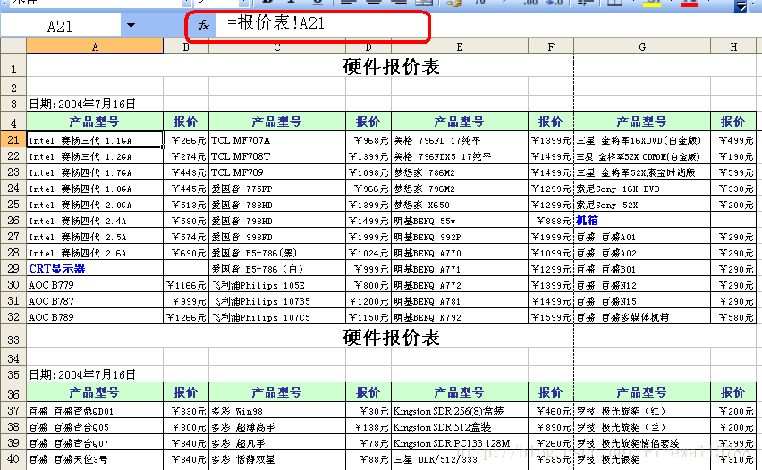The image size is (762, 470).
Task: Click the Select All corner box
Action: click(13, 46)
